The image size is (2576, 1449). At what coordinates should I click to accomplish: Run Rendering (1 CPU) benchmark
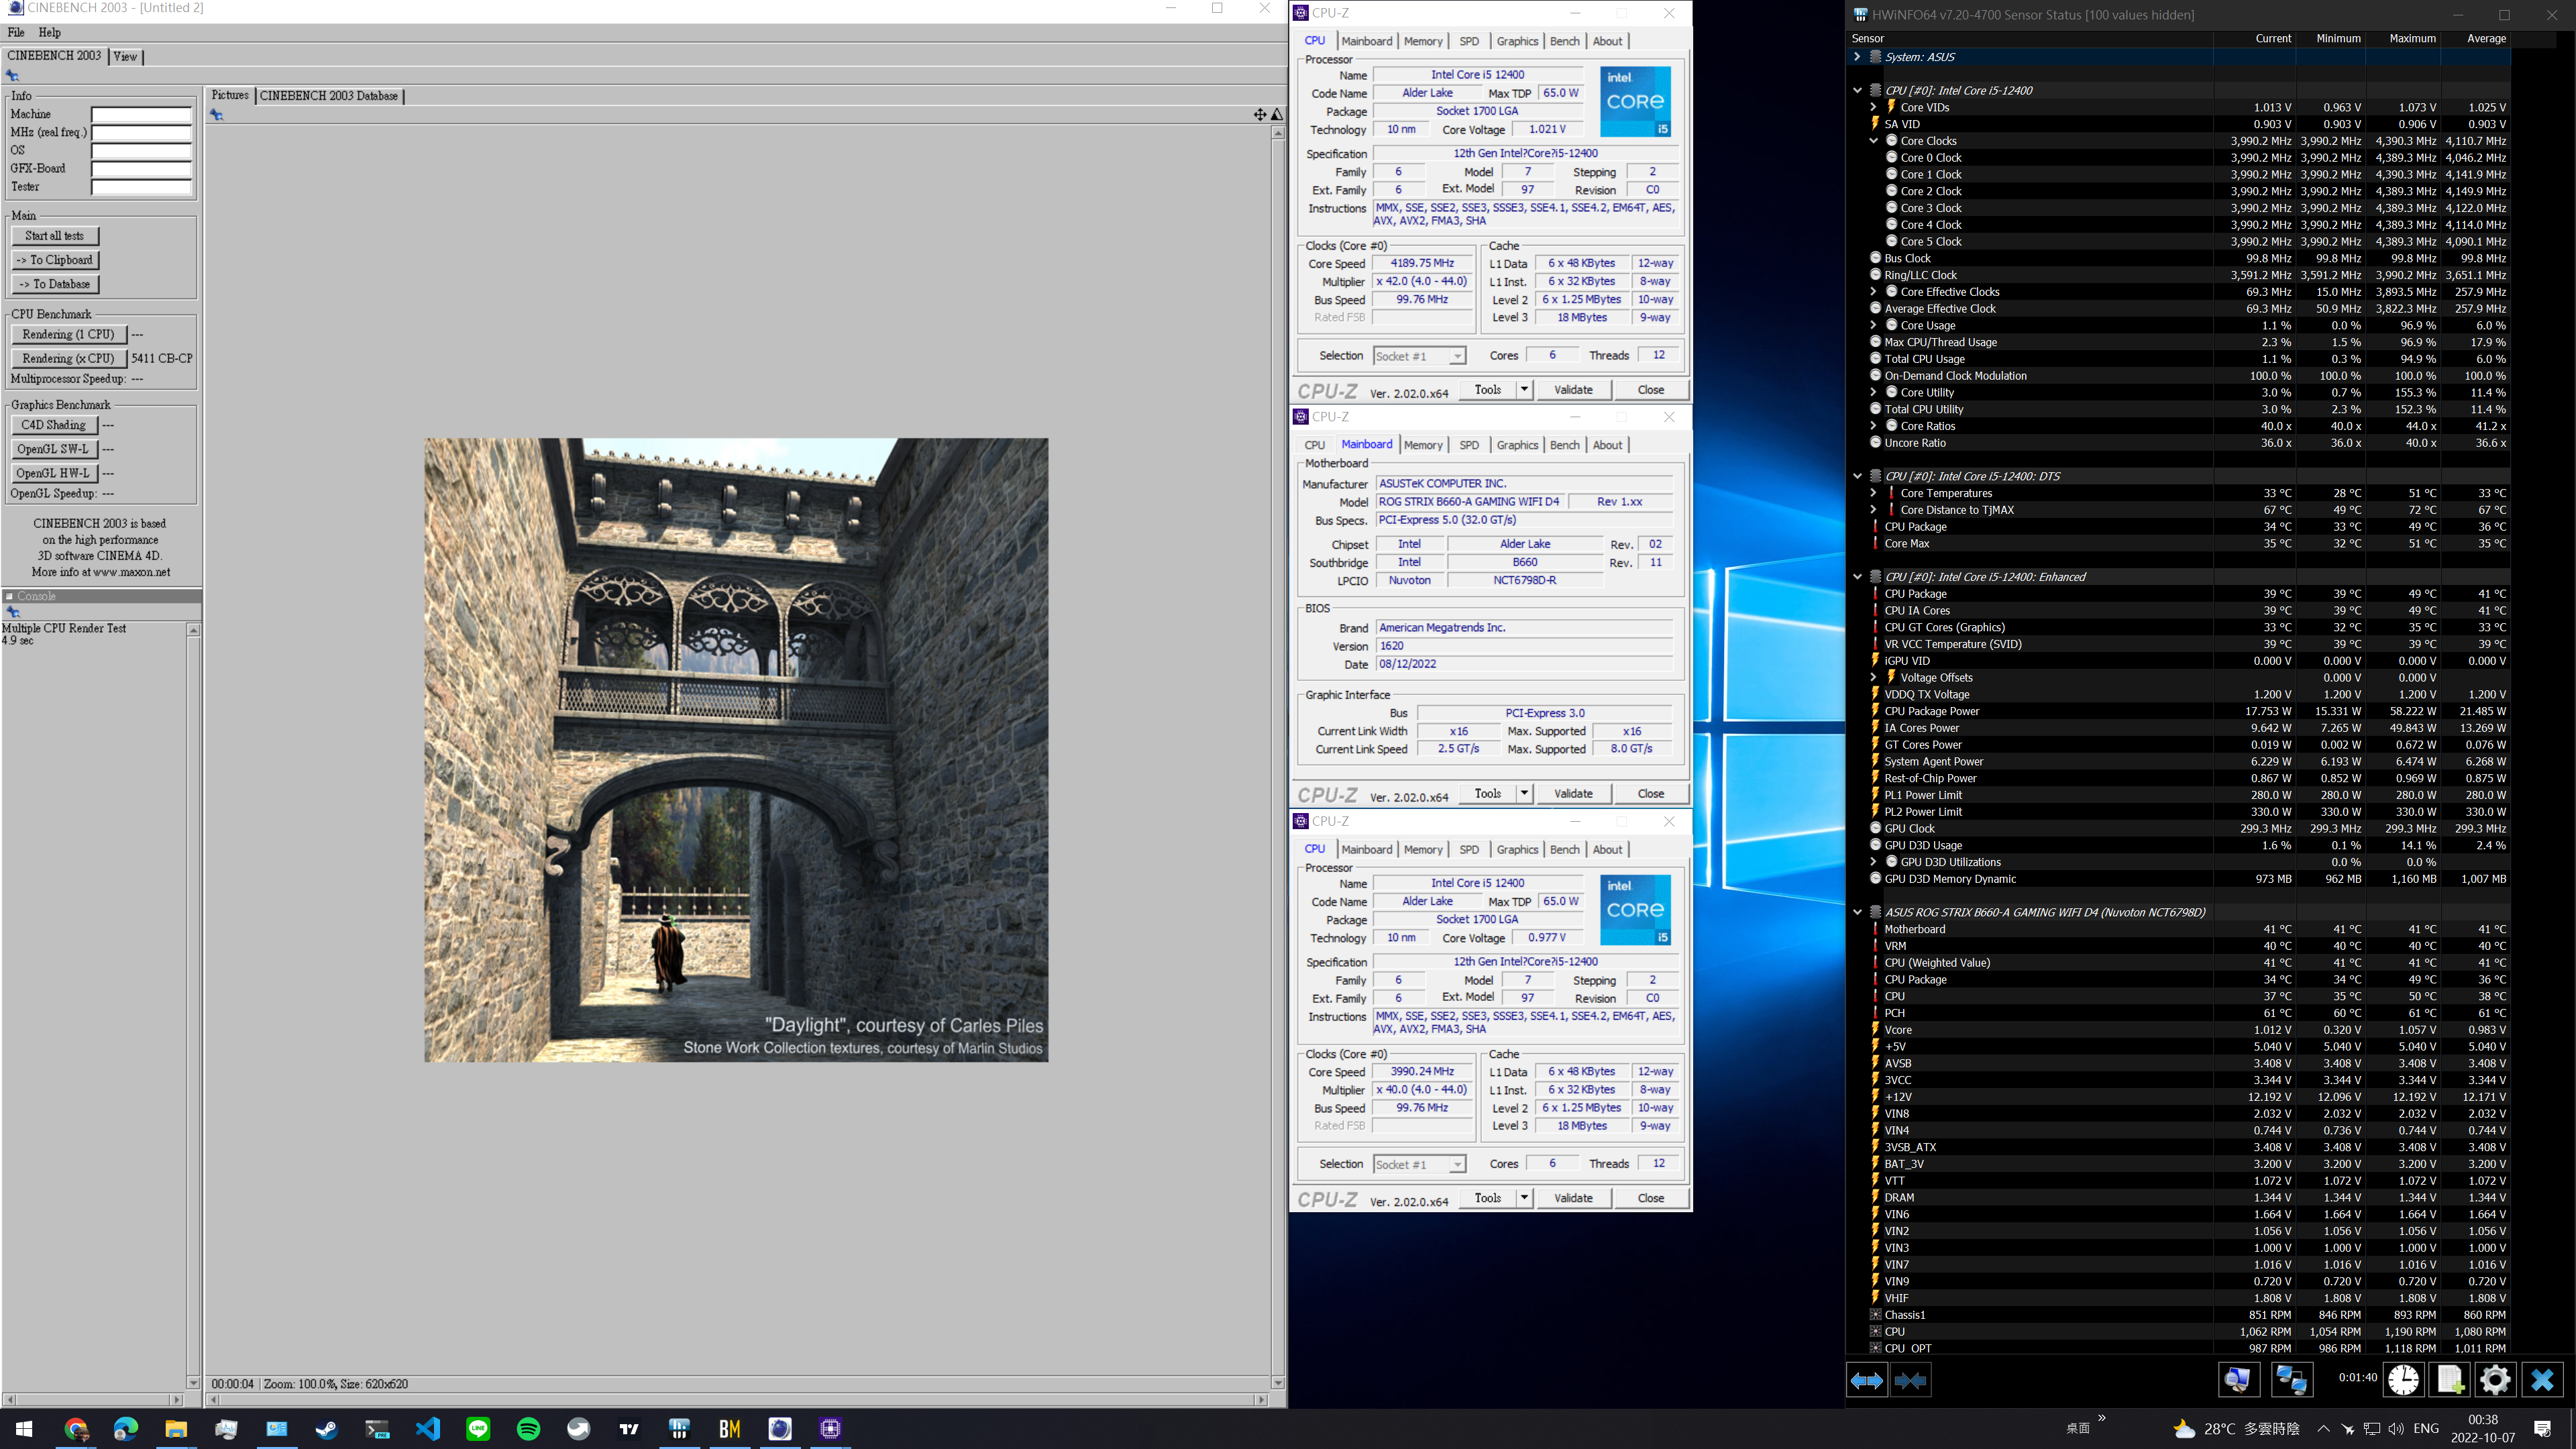coord(69,334)
